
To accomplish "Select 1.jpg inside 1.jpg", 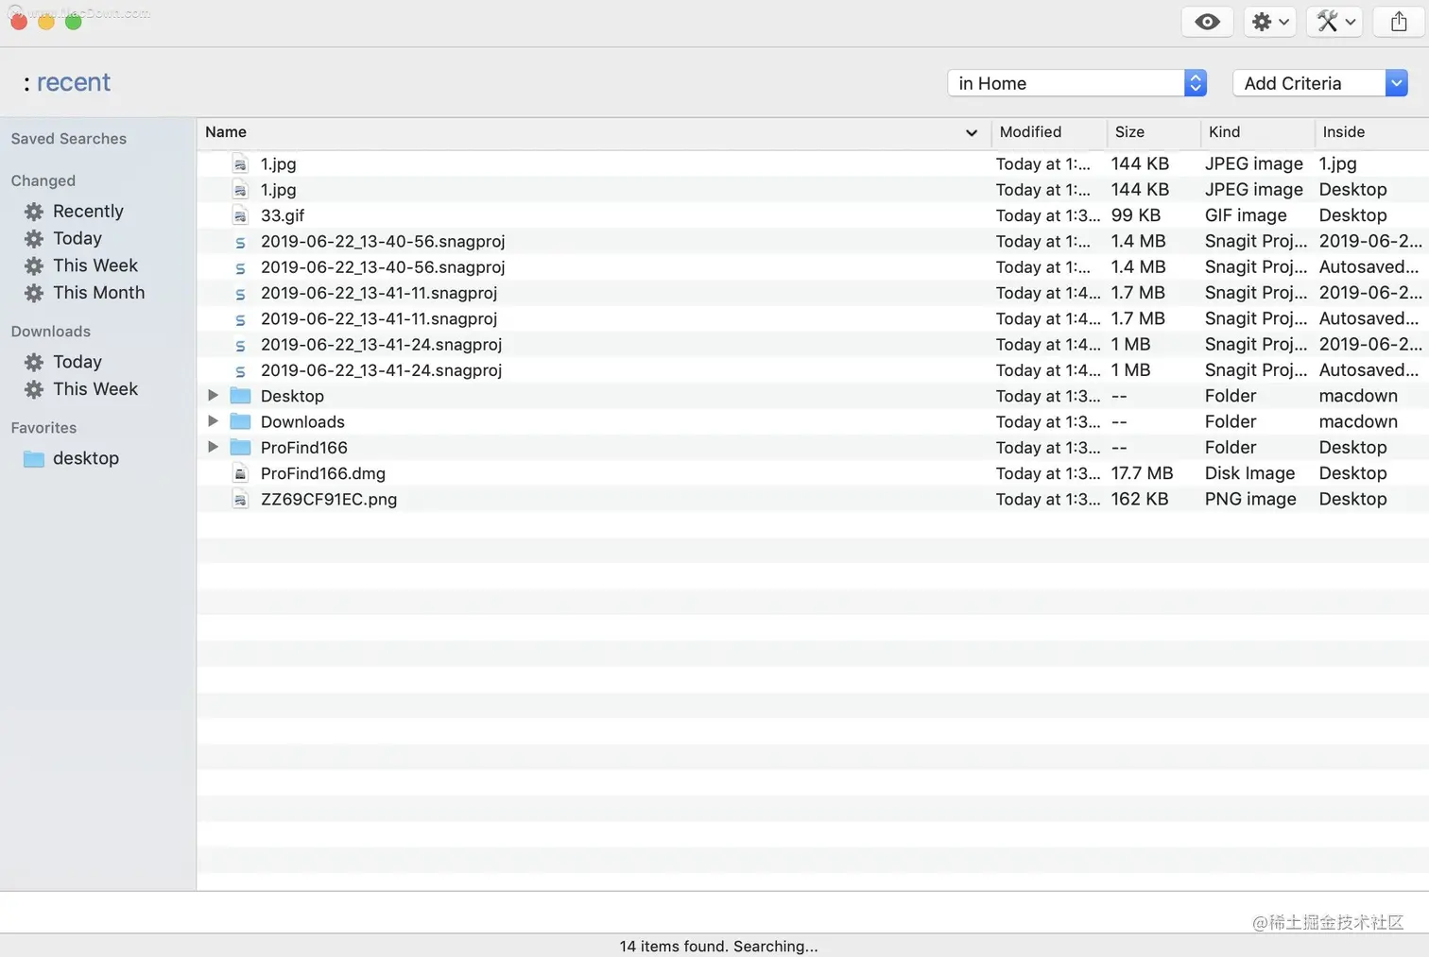I will pos(813,163).
